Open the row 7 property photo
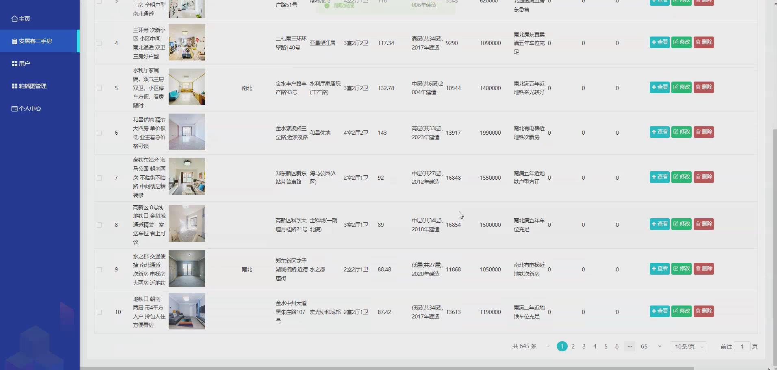 [187, 176]
